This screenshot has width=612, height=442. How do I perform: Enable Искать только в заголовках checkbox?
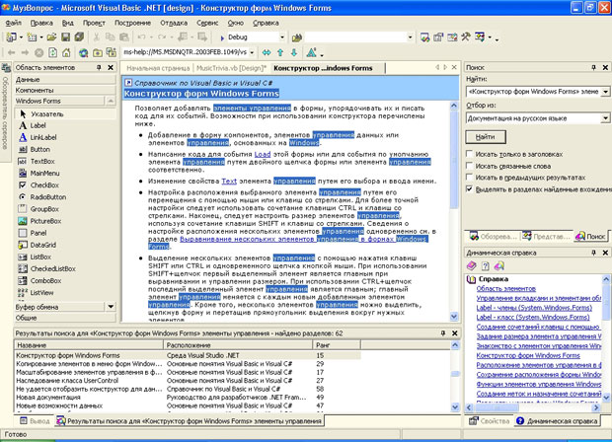(470, 154)
